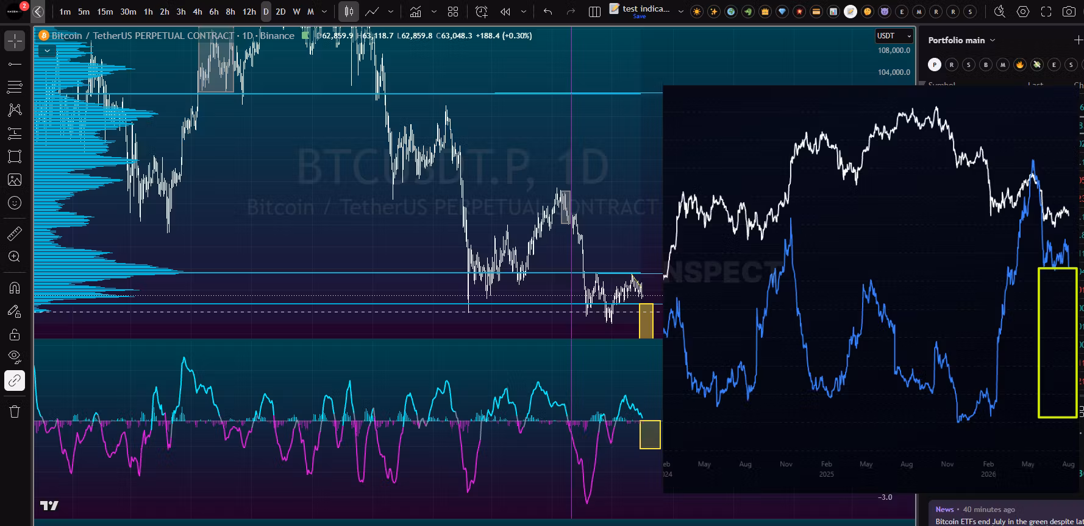Image resolution: width=1084 pixels, height=526 pixels.
Task: Toggle lock all drawings
Action: coord(15,334)
